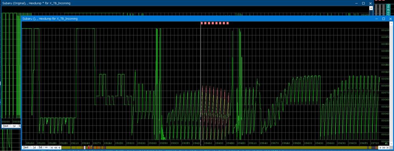394x151 pixels.
Task: Select 2d tab in Subaru (Original) window
Action: coord(14,126)
